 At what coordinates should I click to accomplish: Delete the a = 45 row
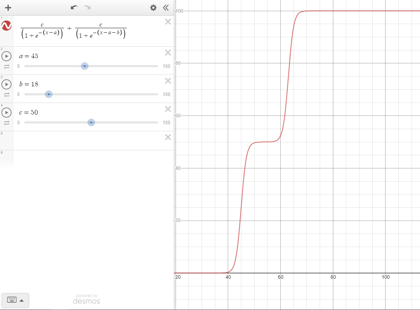[x=168, y=53]
